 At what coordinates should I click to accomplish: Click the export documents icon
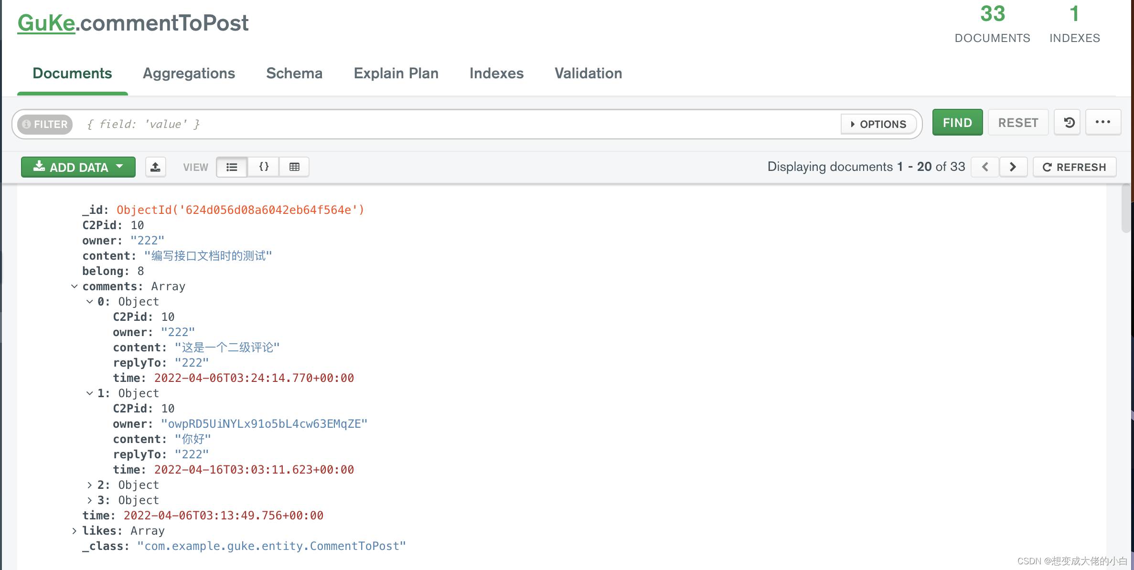(x=155, y=167)
